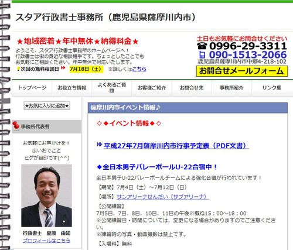The height and width of the screenshot is (250, 293).
Task: Click the representative's portrait photo
Action: 46,196
